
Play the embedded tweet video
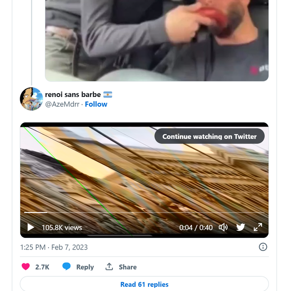31,227
